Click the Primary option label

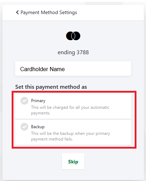(x=38, y=101)
